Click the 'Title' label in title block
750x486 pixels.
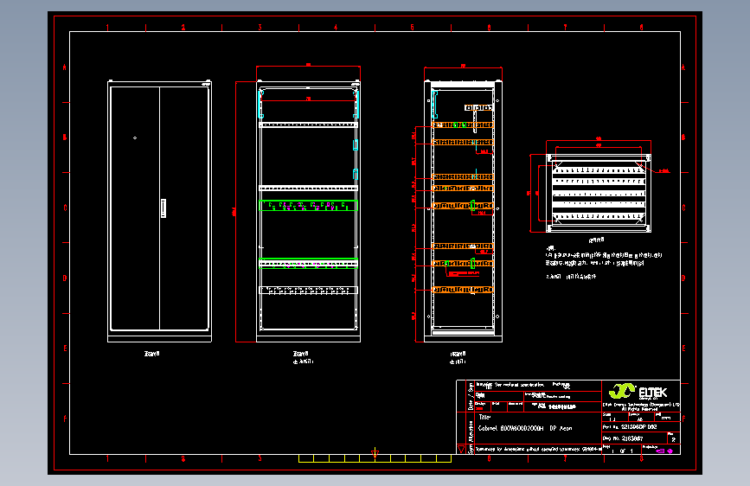click(484, 417)
